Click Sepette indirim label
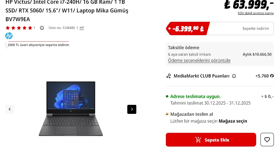Screen dimensions: 277x154 [256, 29]
